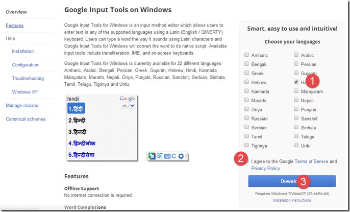Viewport: 350px width, 212px height.
Task: Click the candidate list up arrow
Action: click(124, 106)
